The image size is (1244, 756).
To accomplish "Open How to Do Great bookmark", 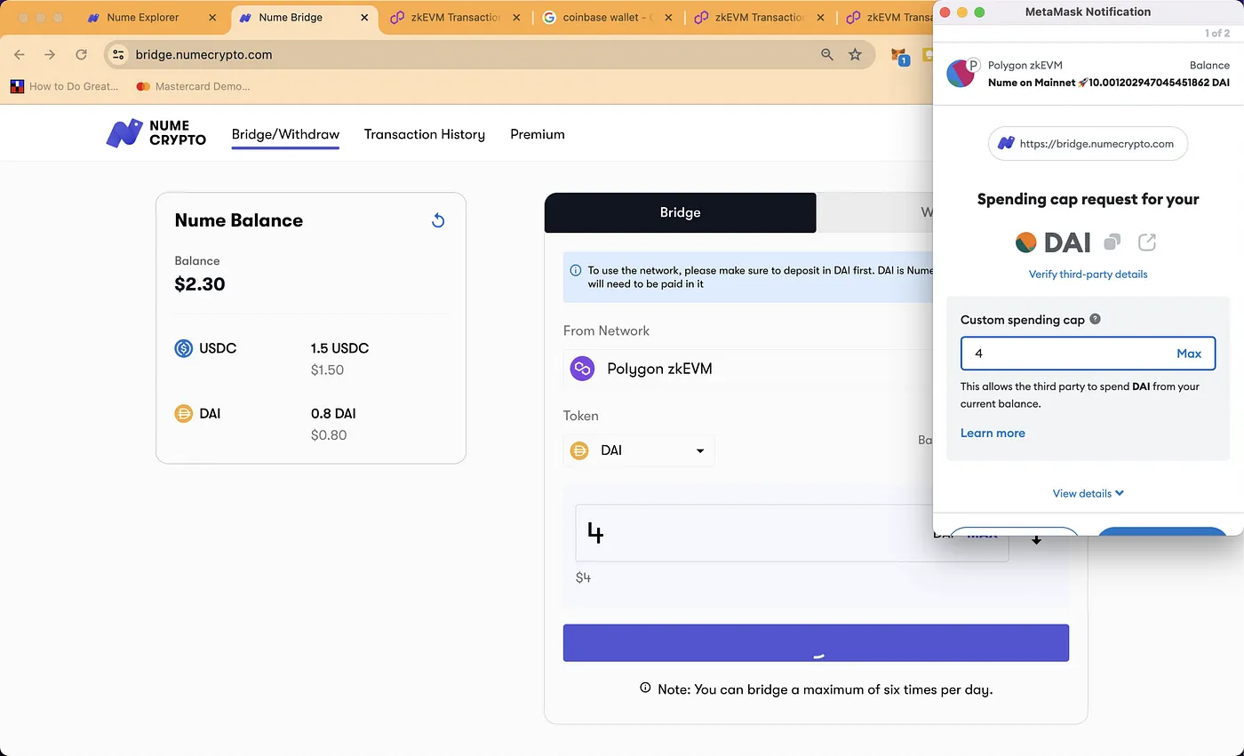I will pos(65,86).
